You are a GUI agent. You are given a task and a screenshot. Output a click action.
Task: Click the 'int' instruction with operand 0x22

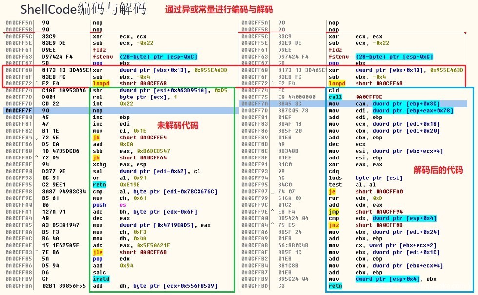[98, 103]
